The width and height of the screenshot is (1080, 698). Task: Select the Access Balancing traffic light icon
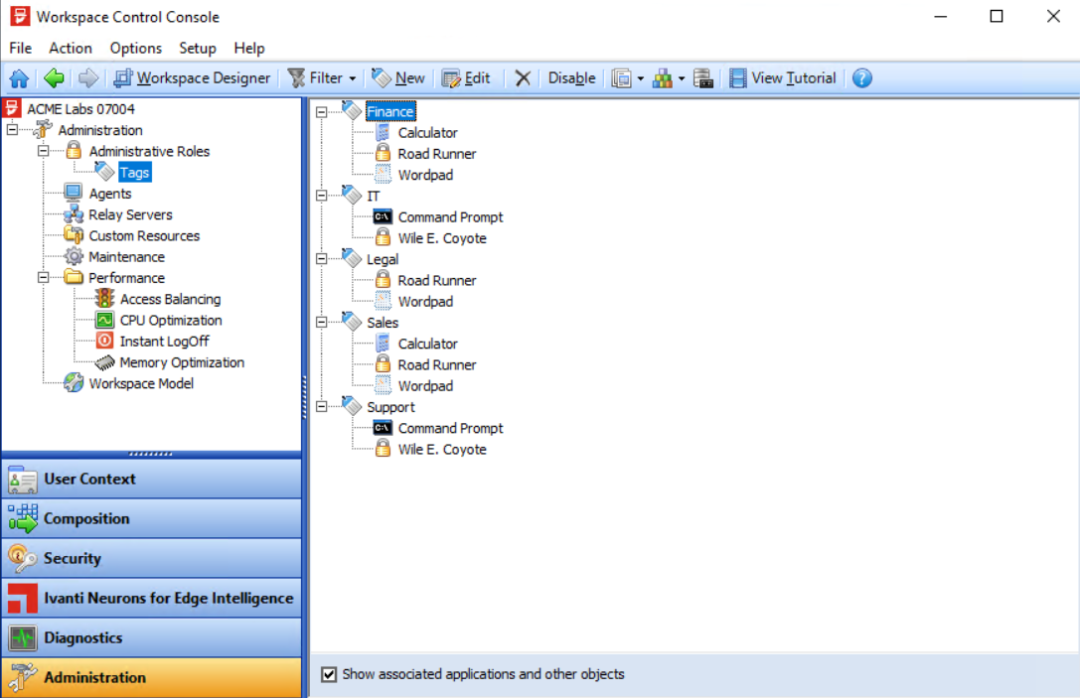pos(104,299)
